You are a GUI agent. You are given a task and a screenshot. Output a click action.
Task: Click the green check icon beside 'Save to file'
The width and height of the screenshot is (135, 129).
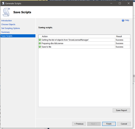40,47
